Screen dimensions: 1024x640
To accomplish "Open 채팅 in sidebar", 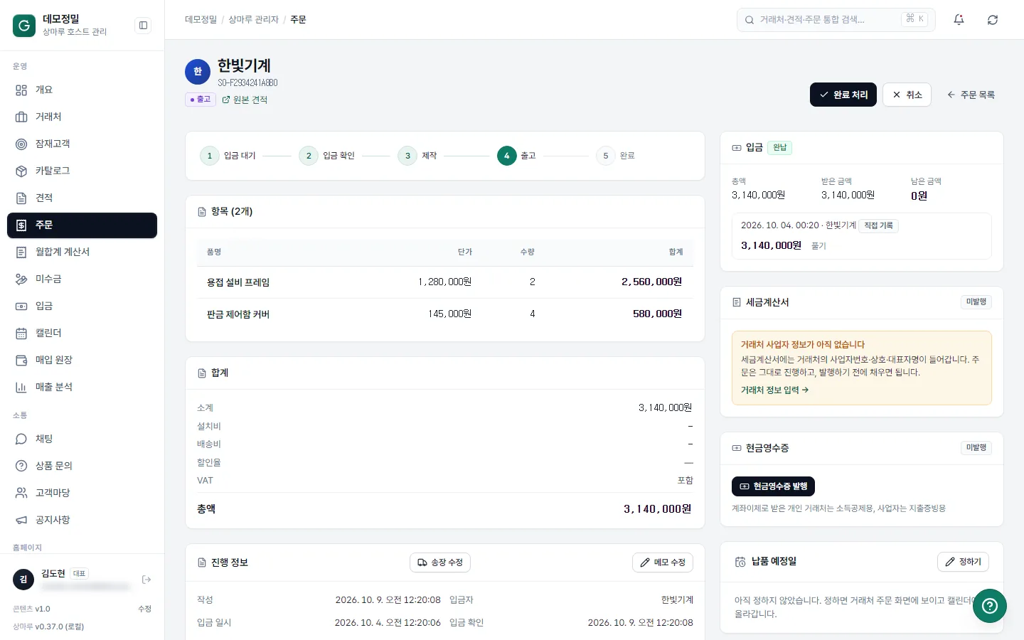I will pyautogui.click(x=82, y=439).
